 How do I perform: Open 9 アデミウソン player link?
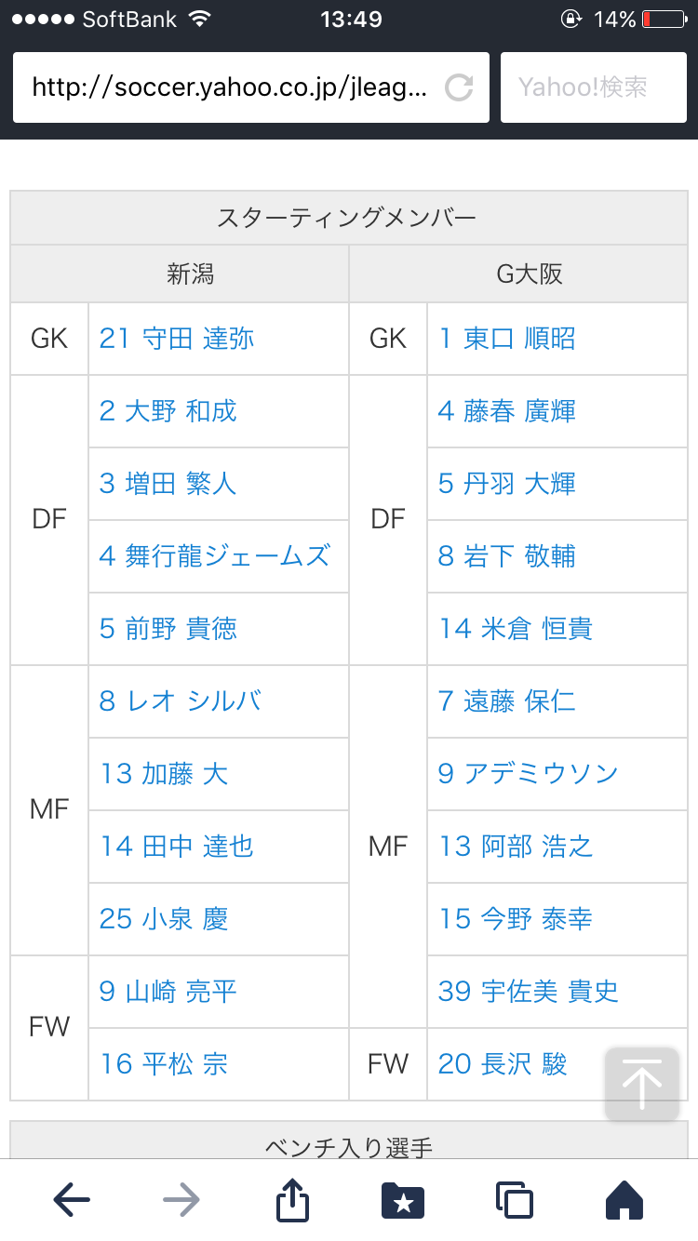click(529, 774)
